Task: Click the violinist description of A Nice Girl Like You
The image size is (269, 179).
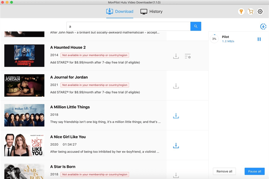Action: pyautogui.click(x=105, y=152)
